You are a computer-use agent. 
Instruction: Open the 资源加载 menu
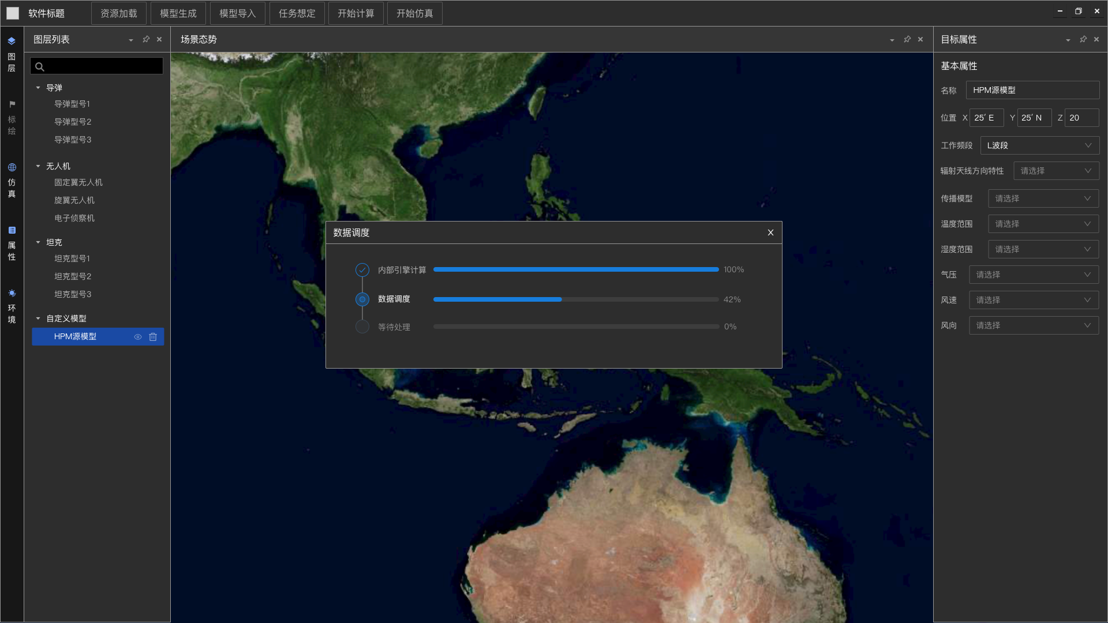[119, 13]
